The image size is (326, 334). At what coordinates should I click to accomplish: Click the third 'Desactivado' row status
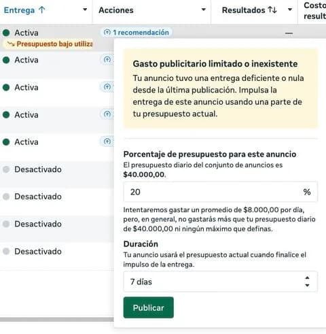click(38, 224)
